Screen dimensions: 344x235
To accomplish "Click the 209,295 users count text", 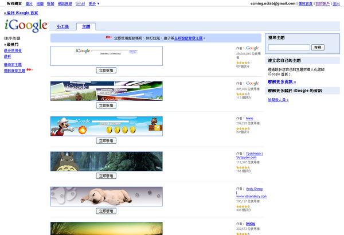I will point(248,123).
